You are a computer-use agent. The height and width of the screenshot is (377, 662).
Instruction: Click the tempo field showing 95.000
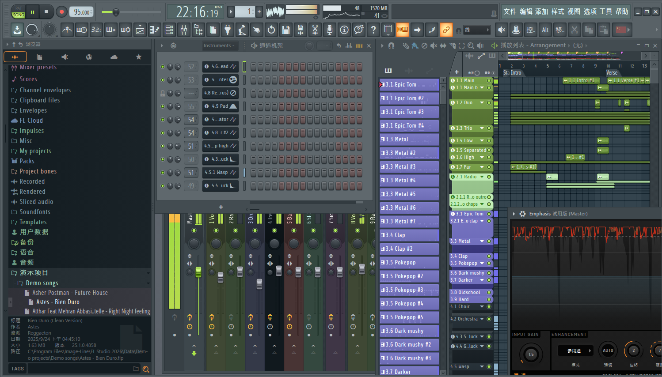[82, 12]
